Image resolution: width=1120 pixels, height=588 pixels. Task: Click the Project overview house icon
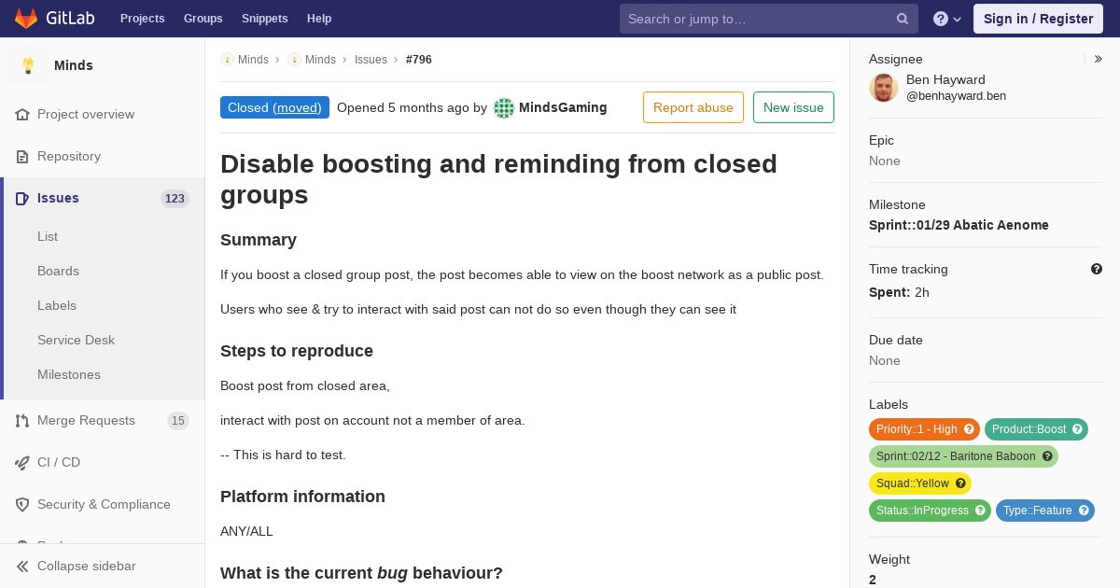[x=22, y=114]
